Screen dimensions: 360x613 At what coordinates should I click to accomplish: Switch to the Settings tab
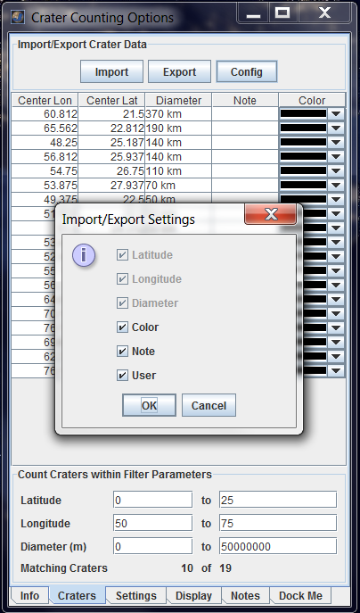point(135,596)
